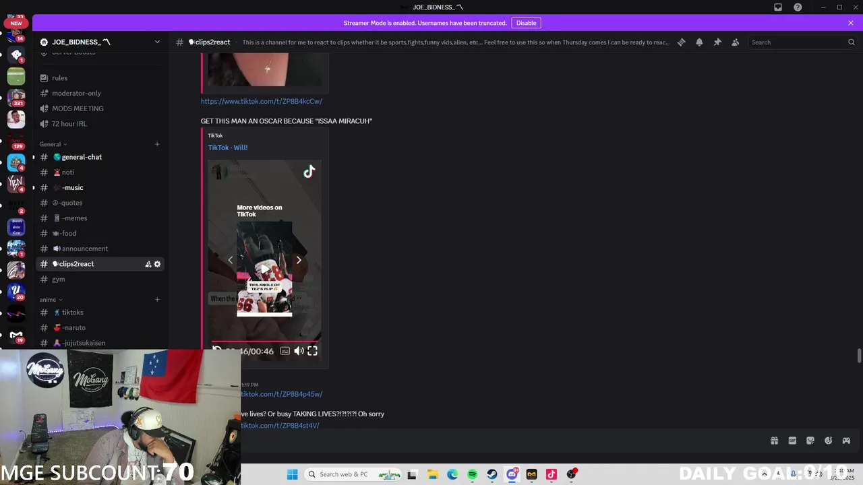This screenshot has height=485, width=863.
Task: Open the apps controller icon in message bar
Action: [x=846, y=441]
